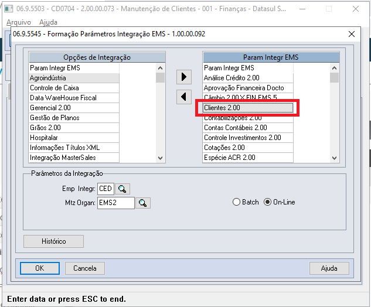Image resolution: width=371 pixels, height=307 pixels.
Task: Select Data WareHouse Fiscal option
Action: (74, 98)
